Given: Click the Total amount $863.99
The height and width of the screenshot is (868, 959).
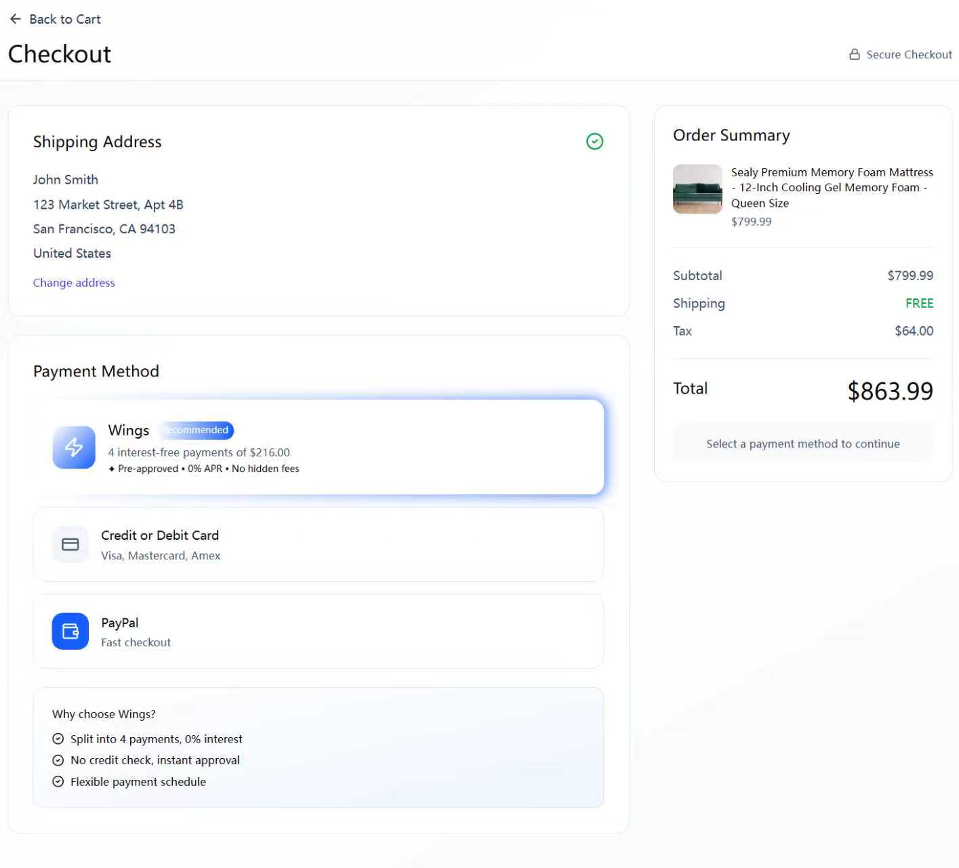Looking at the screenshot, I should point(890,391).
